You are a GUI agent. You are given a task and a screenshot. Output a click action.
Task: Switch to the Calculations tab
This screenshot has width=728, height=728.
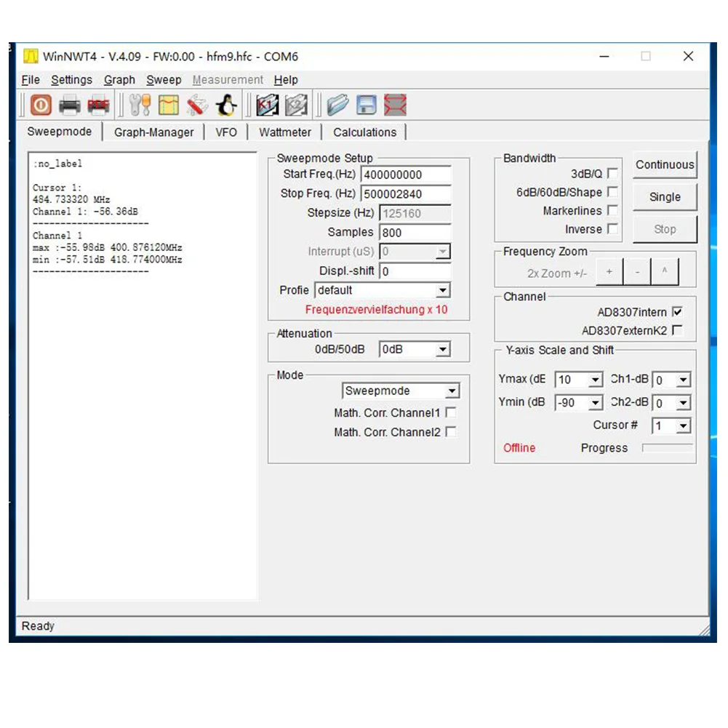[x=364, y=132]
